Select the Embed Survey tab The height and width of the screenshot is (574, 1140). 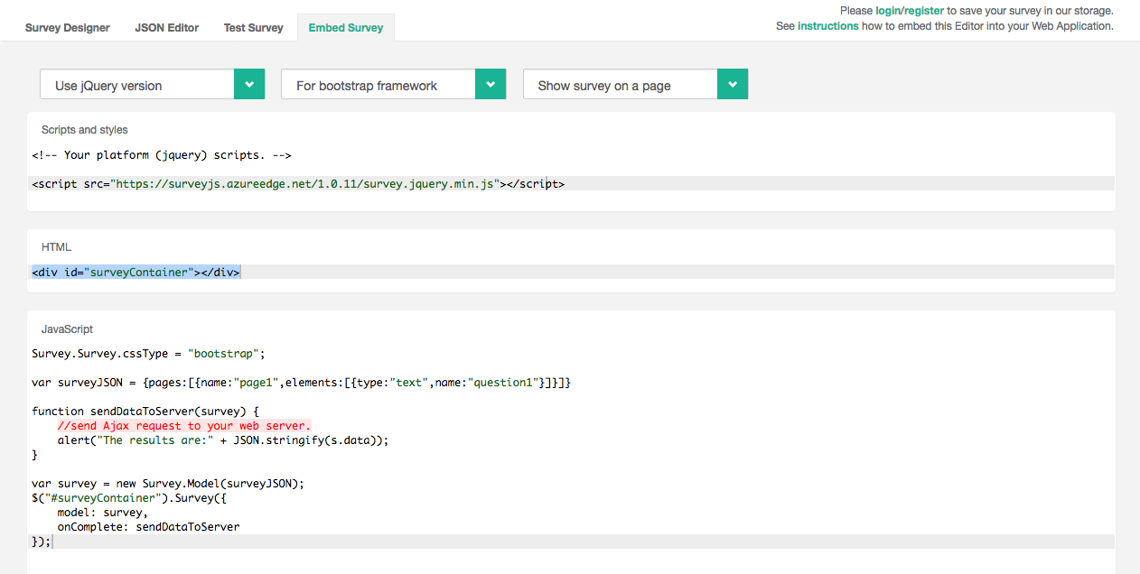346,28
